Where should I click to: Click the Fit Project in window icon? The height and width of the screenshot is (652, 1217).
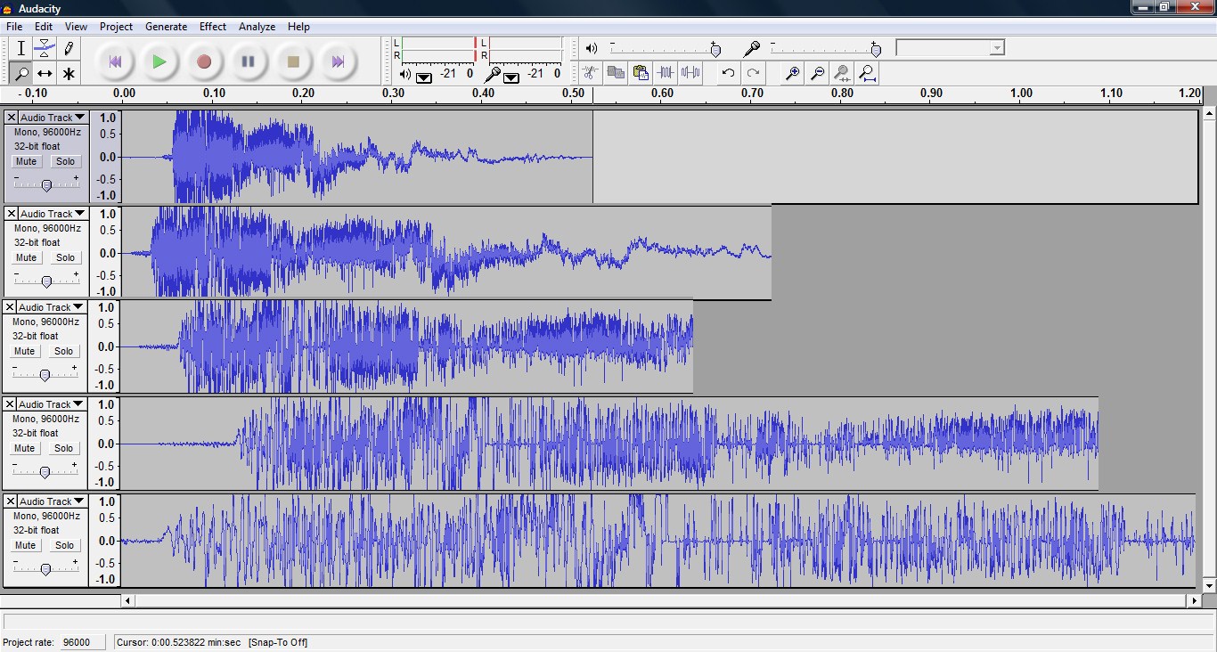tap(866, 73)
